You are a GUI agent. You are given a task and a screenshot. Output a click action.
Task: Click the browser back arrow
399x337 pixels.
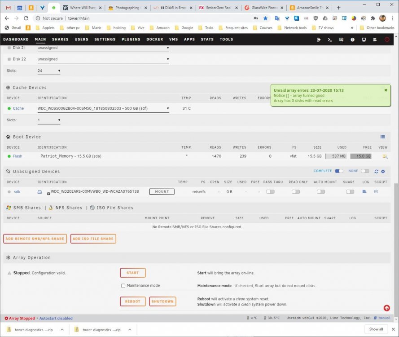pyautogui.click(x=7, y=18)
